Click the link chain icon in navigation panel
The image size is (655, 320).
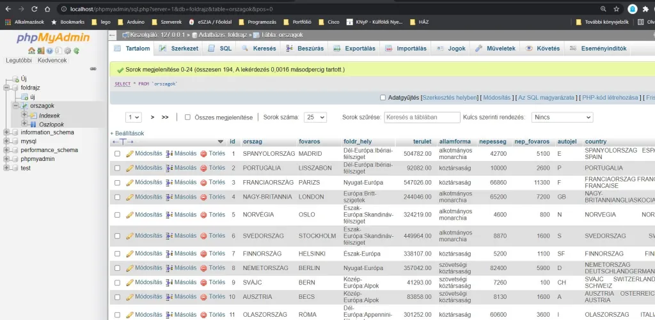[x=93, y=68]
